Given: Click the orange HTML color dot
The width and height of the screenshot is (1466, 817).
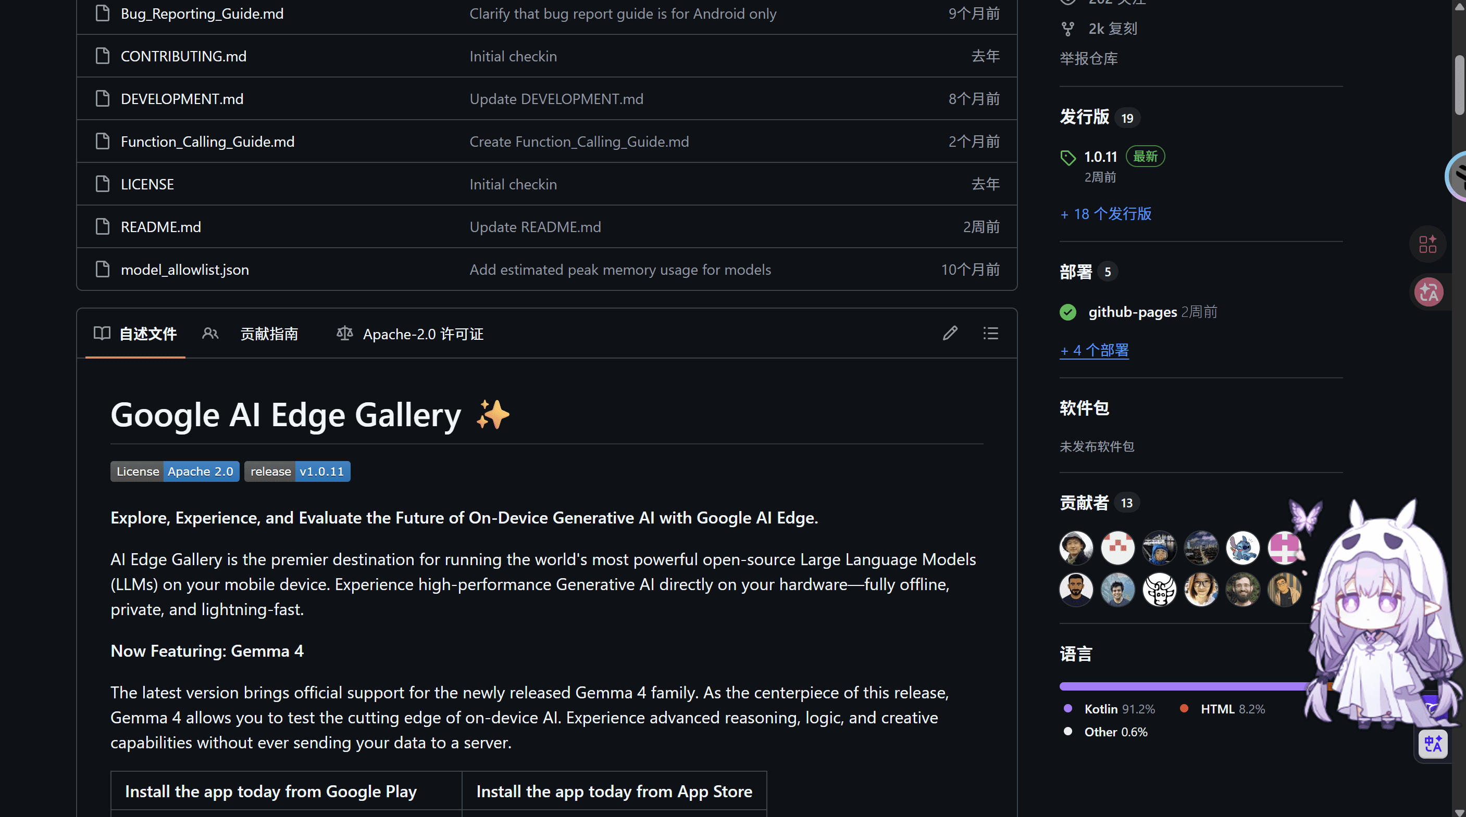Looking at the screenshot, I should [1184, 708].
